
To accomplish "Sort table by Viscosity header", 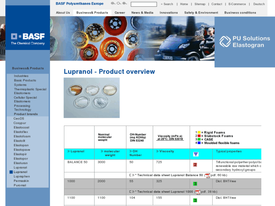I will (x=165, y=151).
